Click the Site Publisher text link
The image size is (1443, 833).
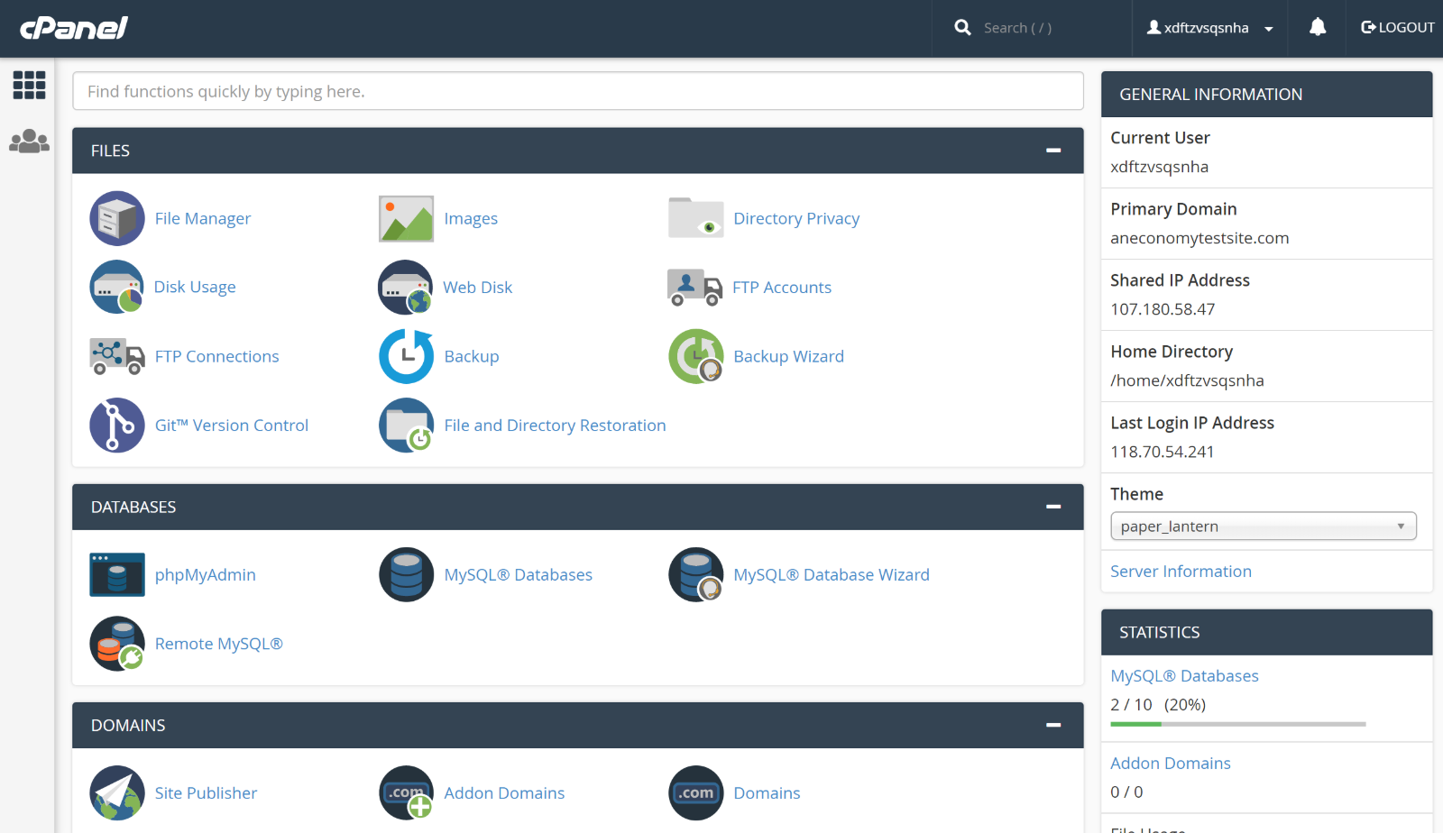point(206,793)
